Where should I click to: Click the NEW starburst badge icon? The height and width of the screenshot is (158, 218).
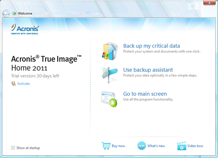pyautogui.click(x=142, y=146)
